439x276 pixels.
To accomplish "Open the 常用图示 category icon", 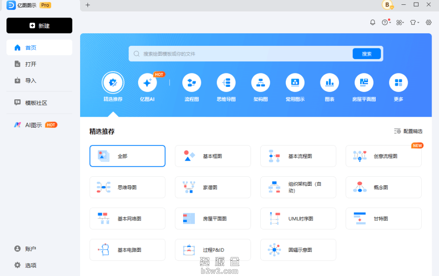I will (295, 82).
